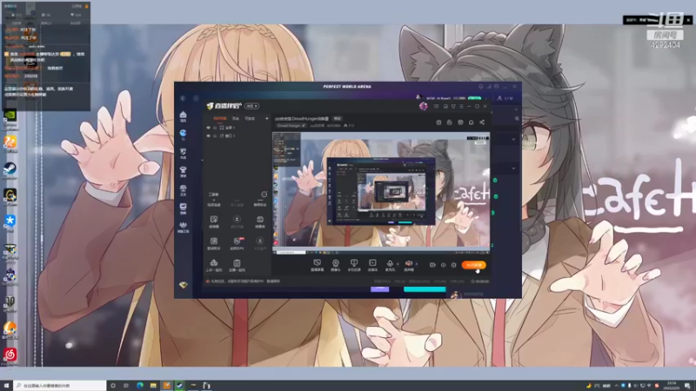Click the save-shaped icon left of the bell
This screenshot has width=696, height=391.
(x=460, y=123)
